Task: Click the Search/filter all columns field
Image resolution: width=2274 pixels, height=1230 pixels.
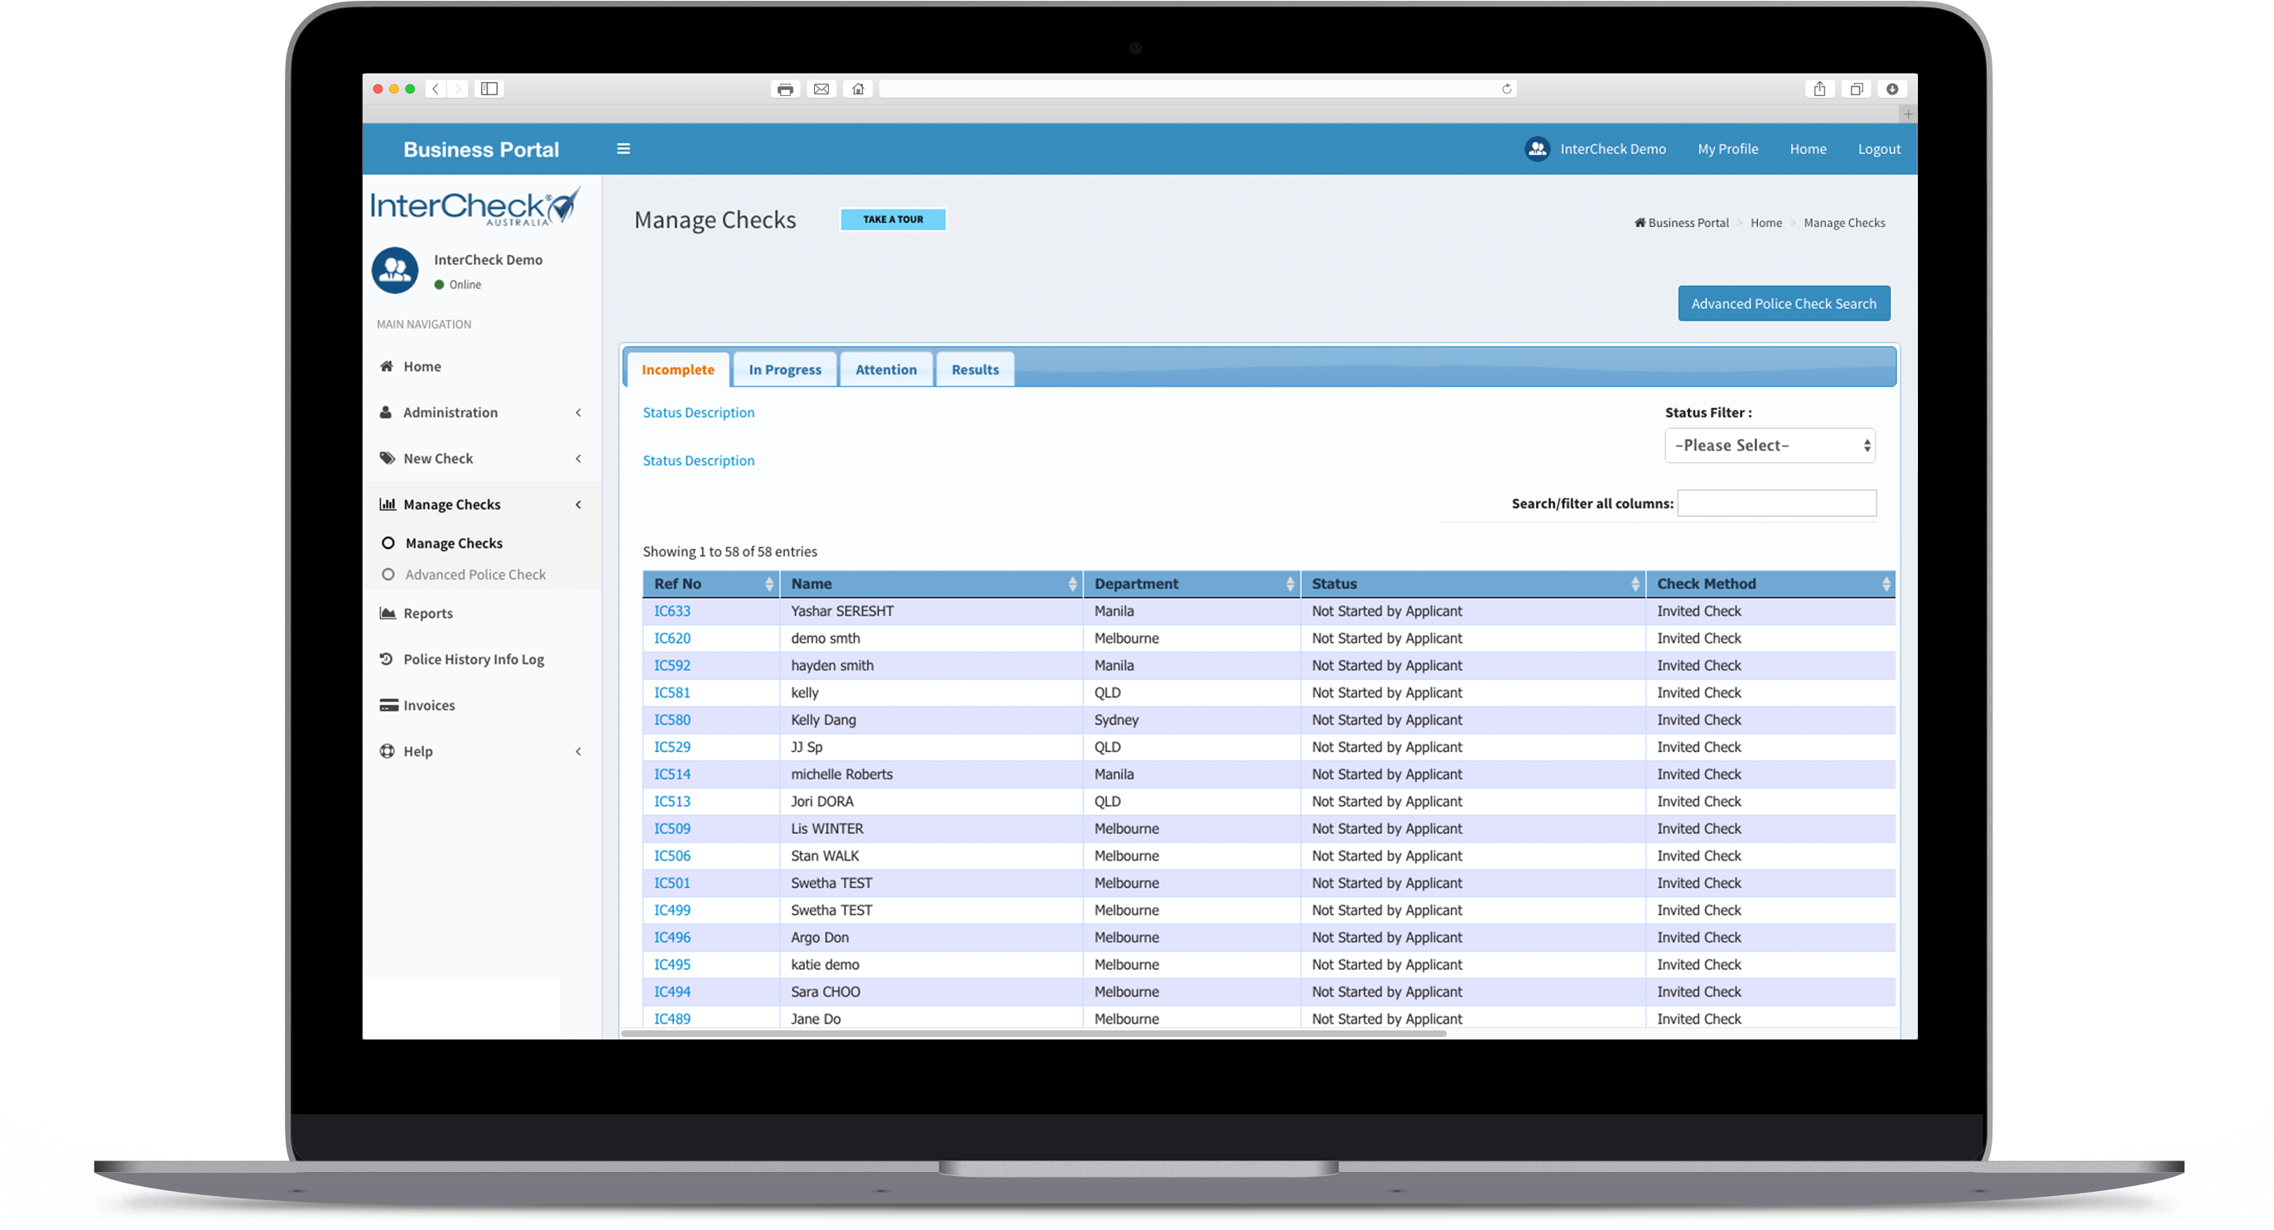Action: [x=1776, y=504]
